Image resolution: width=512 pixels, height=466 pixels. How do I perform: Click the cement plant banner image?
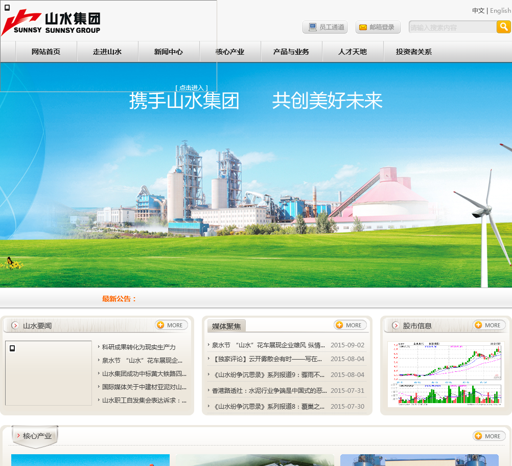pos(256,175)
